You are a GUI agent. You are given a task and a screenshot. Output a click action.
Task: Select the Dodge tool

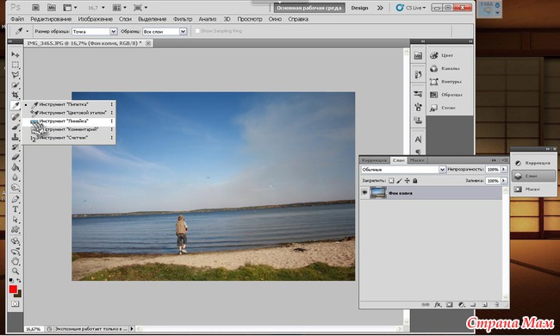click(x=15, y=188)
